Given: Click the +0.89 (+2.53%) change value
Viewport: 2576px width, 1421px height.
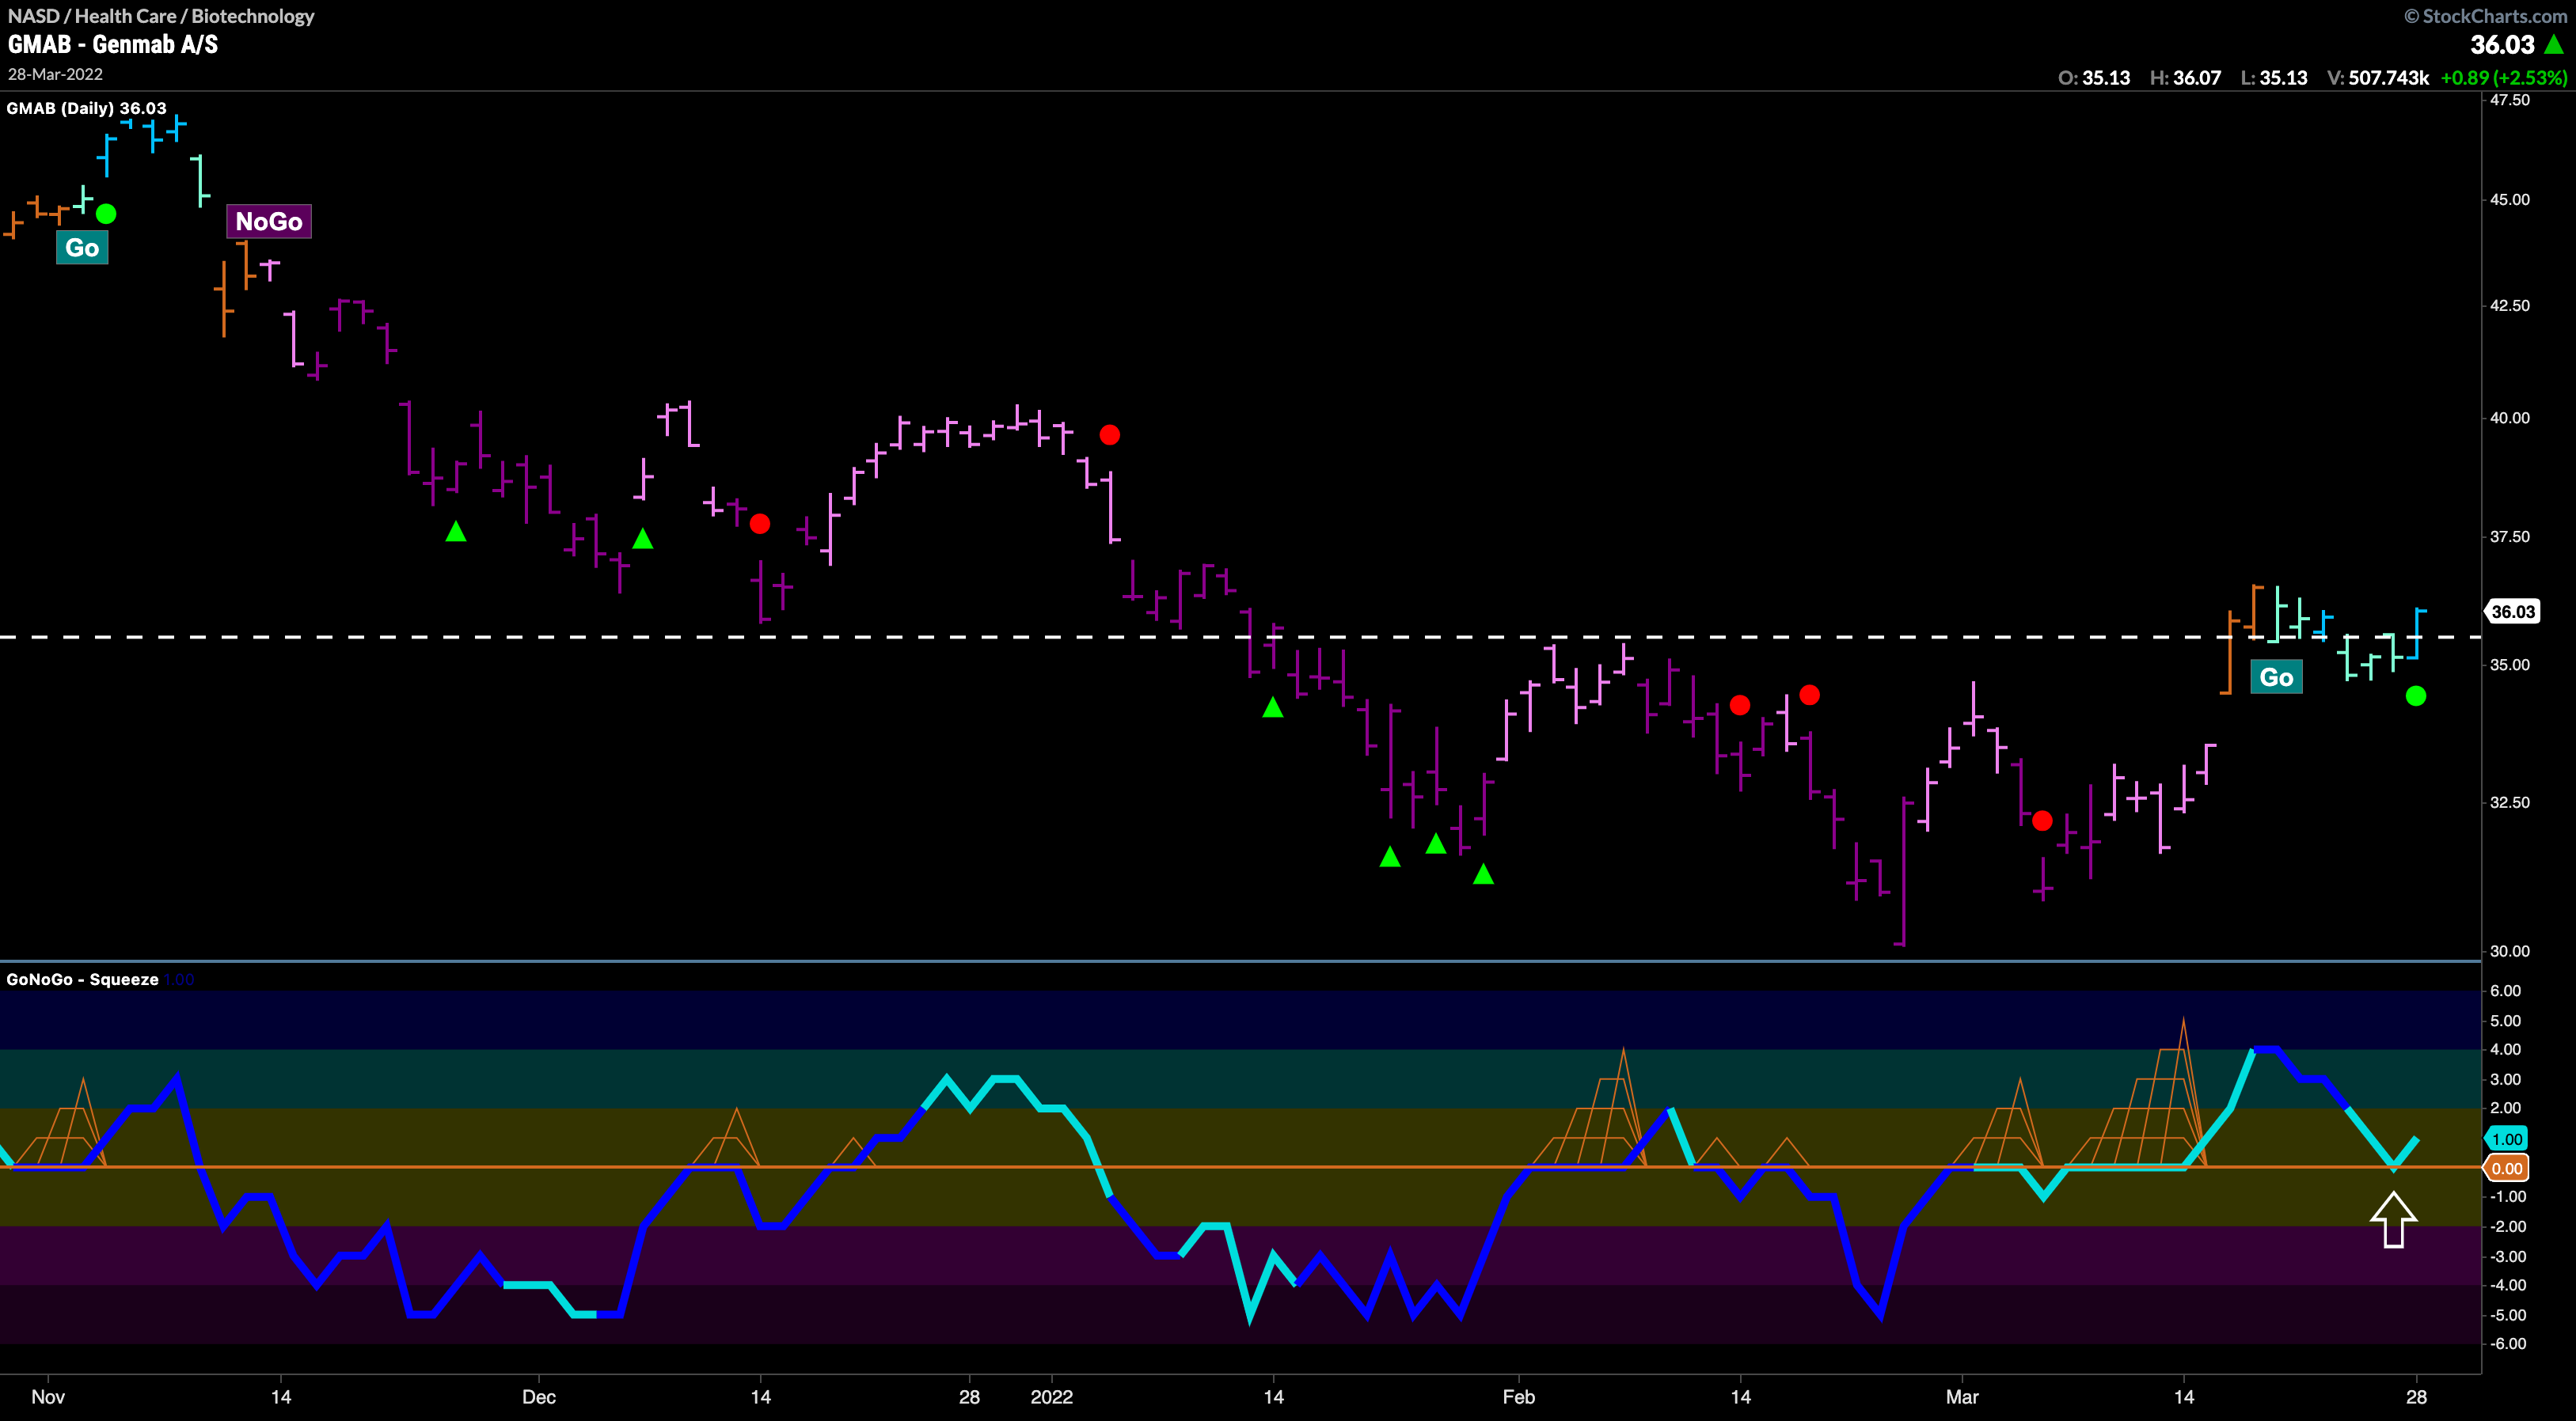Looking at the screenshot, I should coord(2504,78).
